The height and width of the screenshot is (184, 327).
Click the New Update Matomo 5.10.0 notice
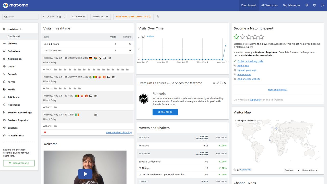coord(133,17)
